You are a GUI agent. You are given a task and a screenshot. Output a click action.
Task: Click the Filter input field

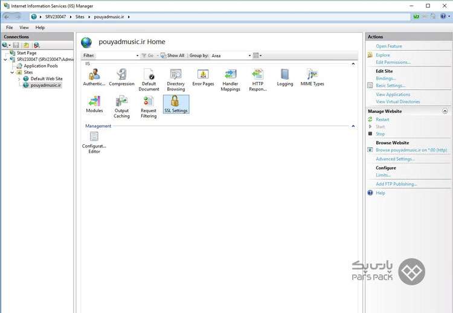[115, 55]
